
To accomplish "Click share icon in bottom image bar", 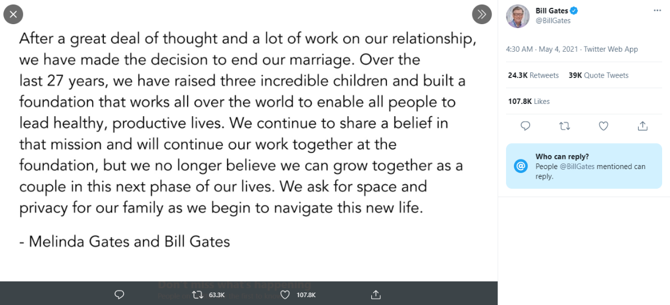I will tap(376, 294).
